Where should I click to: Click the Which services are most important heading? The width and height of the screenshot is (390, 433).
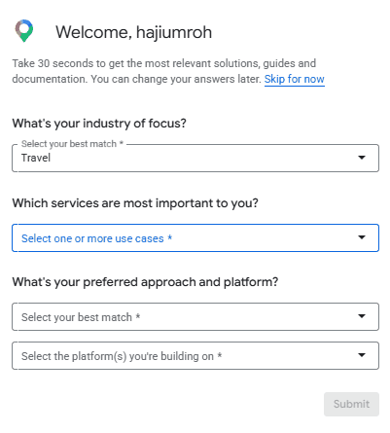pyautogui.click(x=135, y=203)
